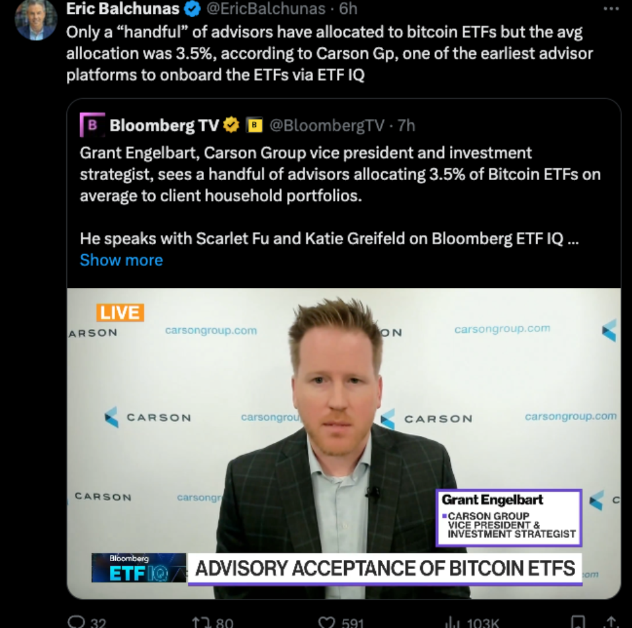Open the @BloombergTV handle link
Viewport: 632px width, 628px height.
pos(327,125)
